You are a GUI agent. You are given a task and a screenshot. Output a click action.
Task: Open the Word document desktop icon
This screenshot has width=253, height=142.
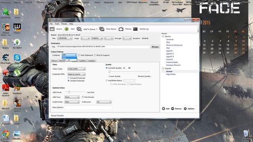pos(6,118)
